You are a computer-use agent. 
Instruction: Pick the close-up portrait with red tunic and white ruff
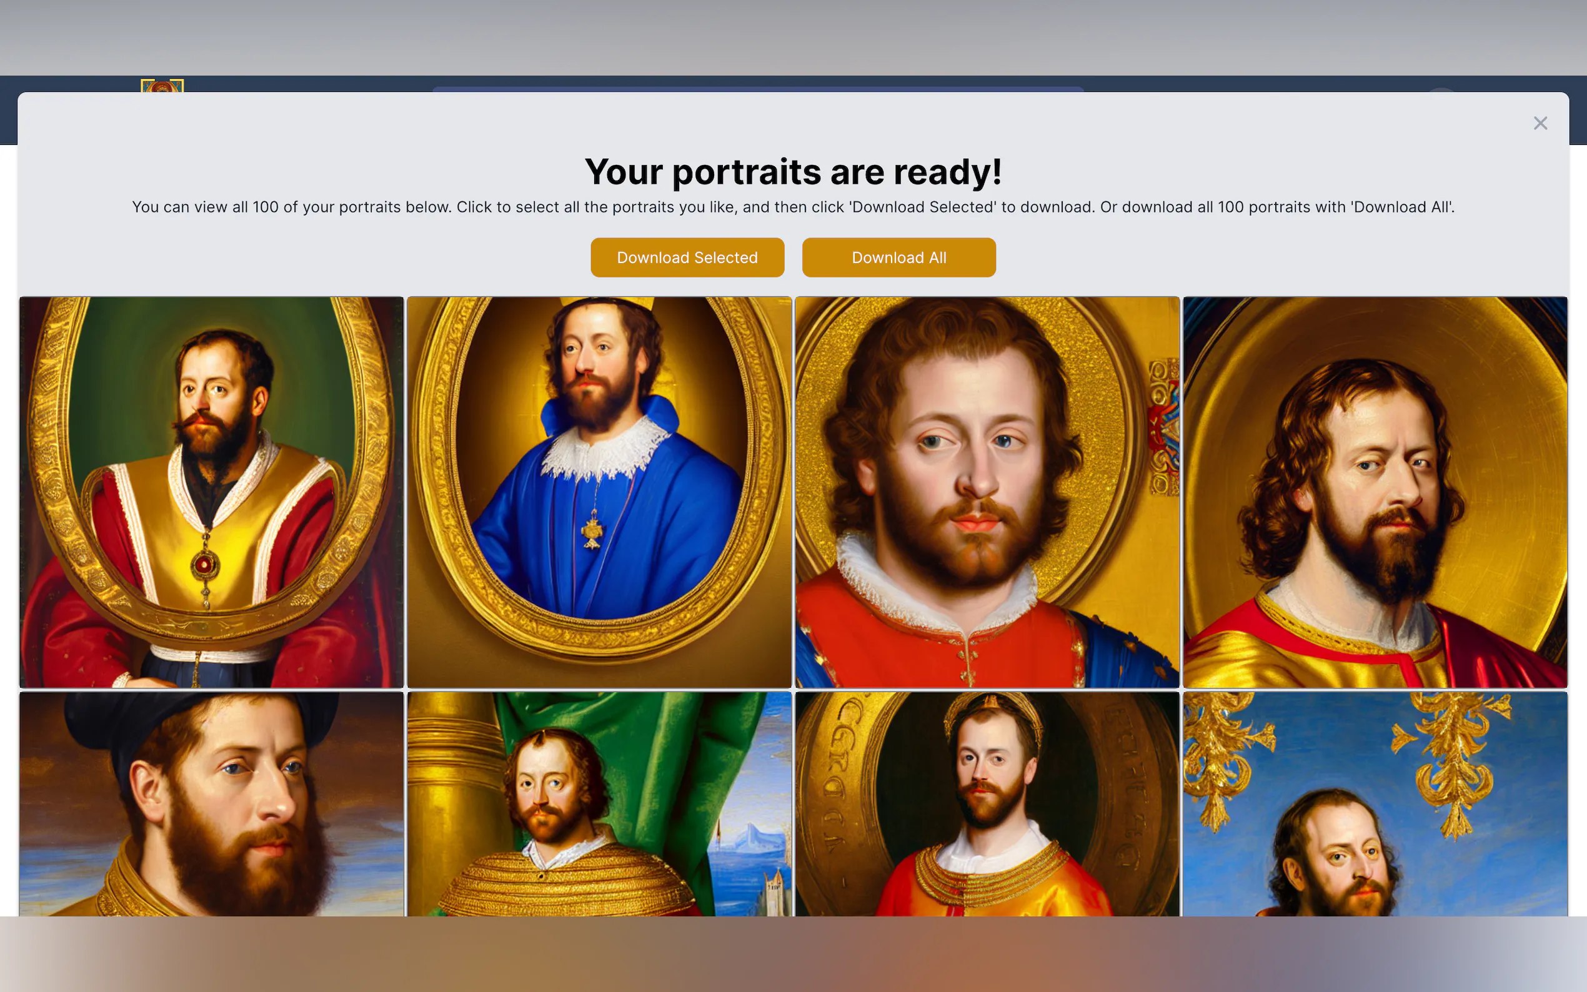[x=987, y=492]
